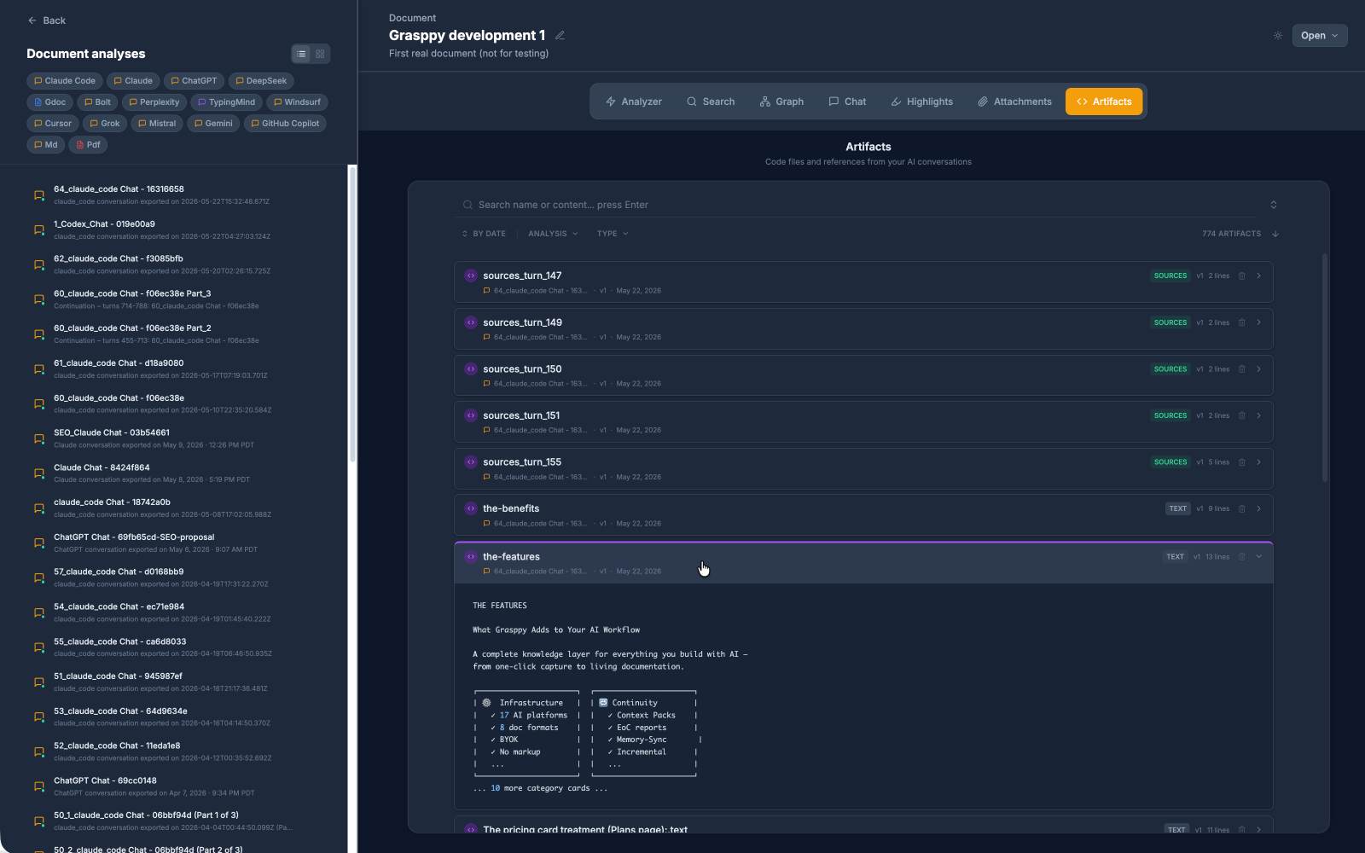1365x853 pixels.
Task: Click the TEXT badge on the-benefits
Action: pos(1178,508)
